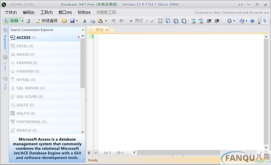This screenshot has width=271, height=165.
Task: Click the help tag icon
Action: [x=242, y=21]
